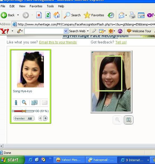
Task: Open the pencil icon dropdown arrow
Action: (x=22, y=31)
